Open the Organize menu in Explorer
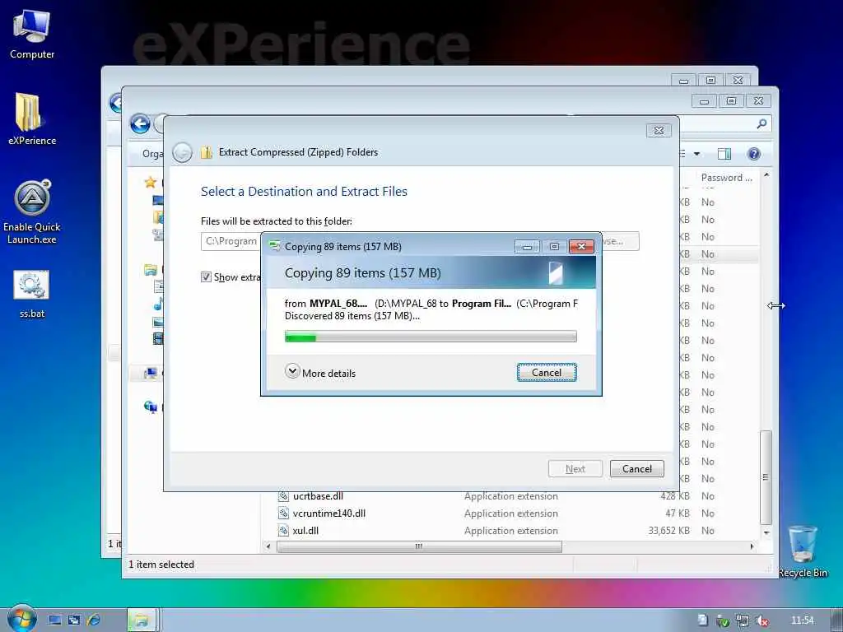This screenshot has width=843, height=632. (x=152, y=154)
